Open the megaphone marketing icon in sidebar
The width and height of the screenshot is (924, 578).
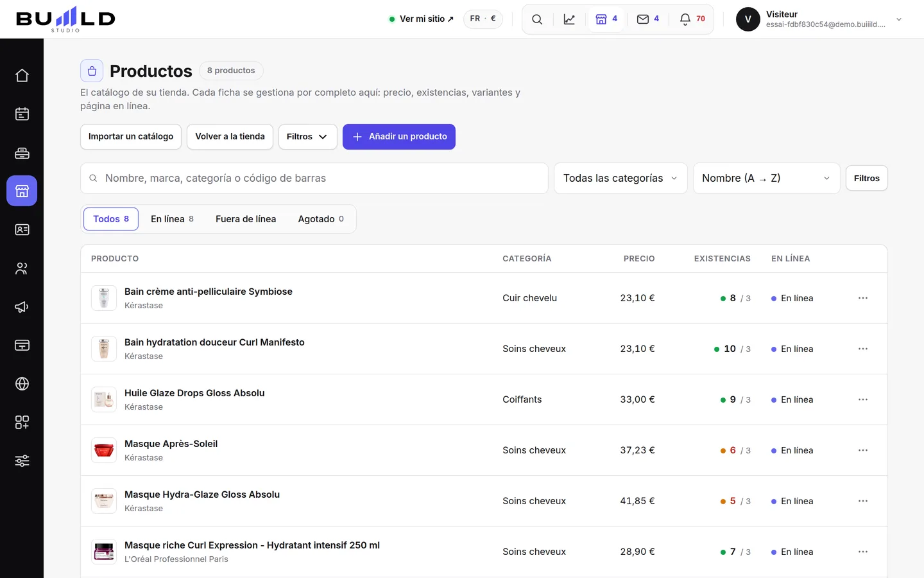pos(22,306)
